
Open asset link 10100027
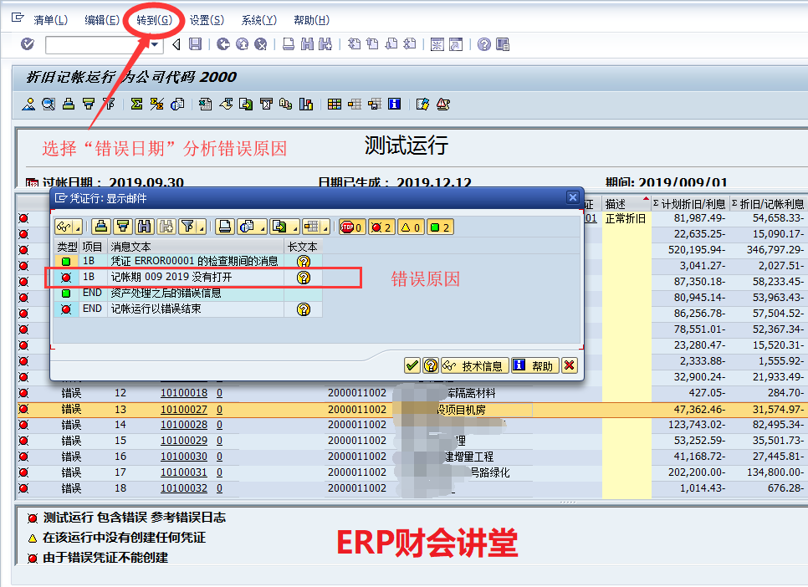tap(183, 410)
